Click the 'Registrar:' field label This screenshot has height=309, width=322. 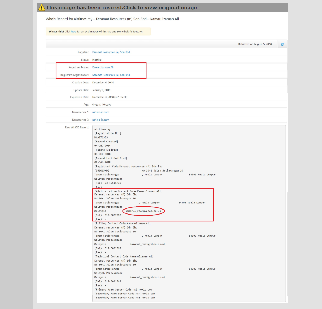(83, 52)
